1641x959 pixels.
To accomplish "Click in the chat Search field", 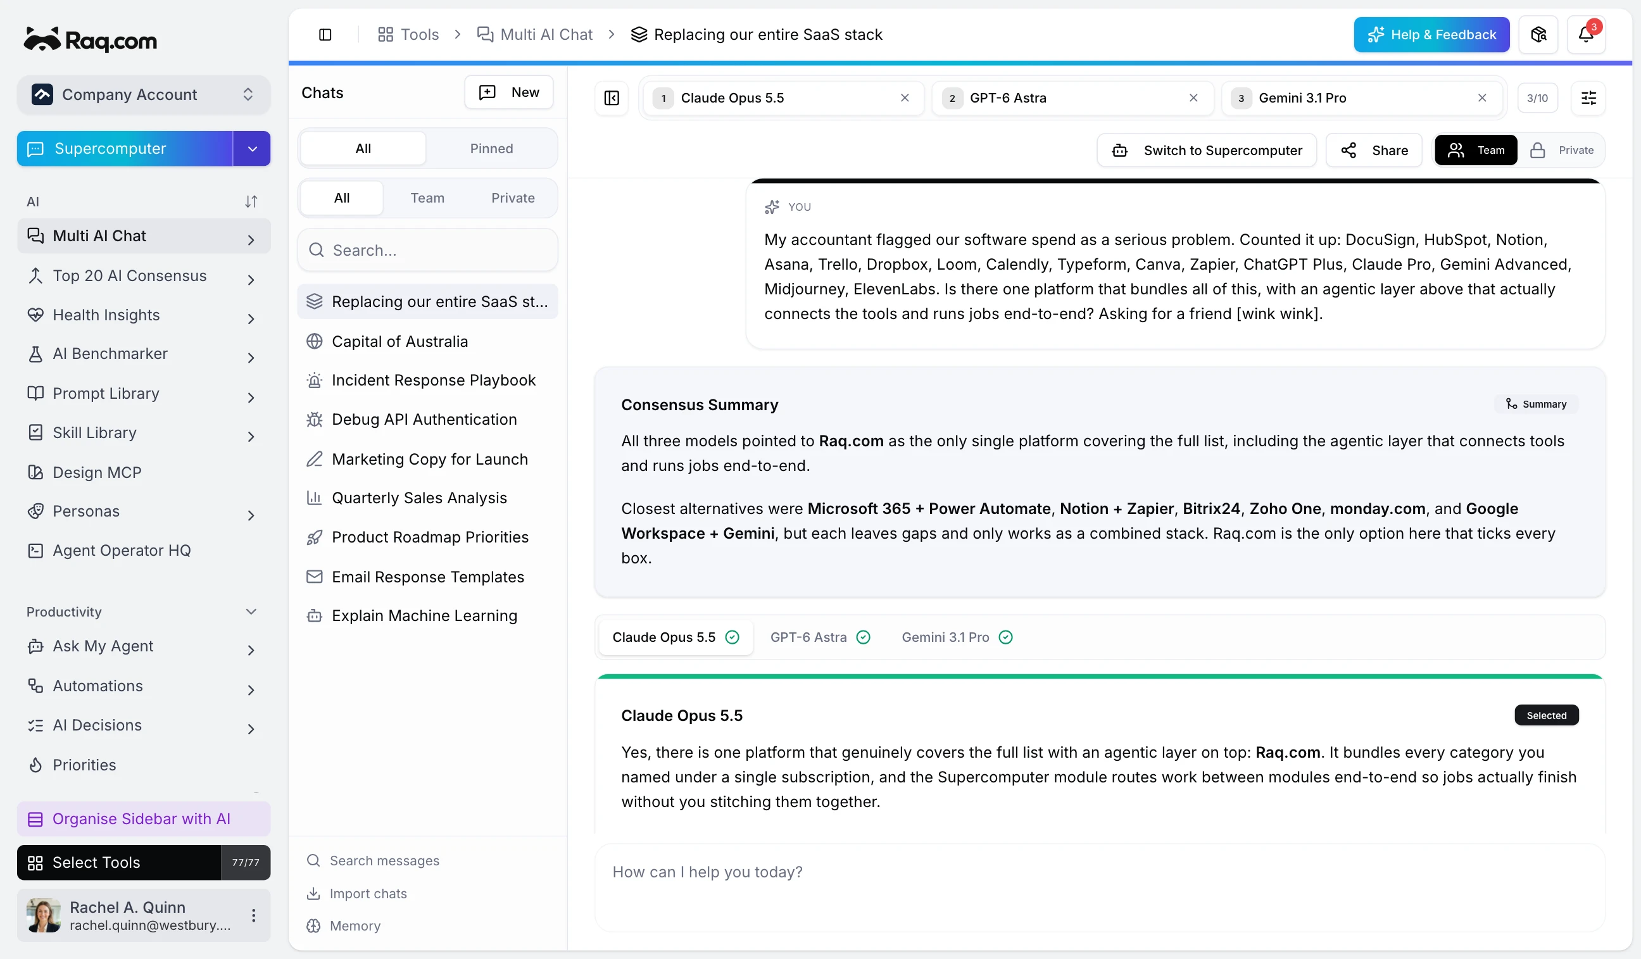I will pos(428,250).
